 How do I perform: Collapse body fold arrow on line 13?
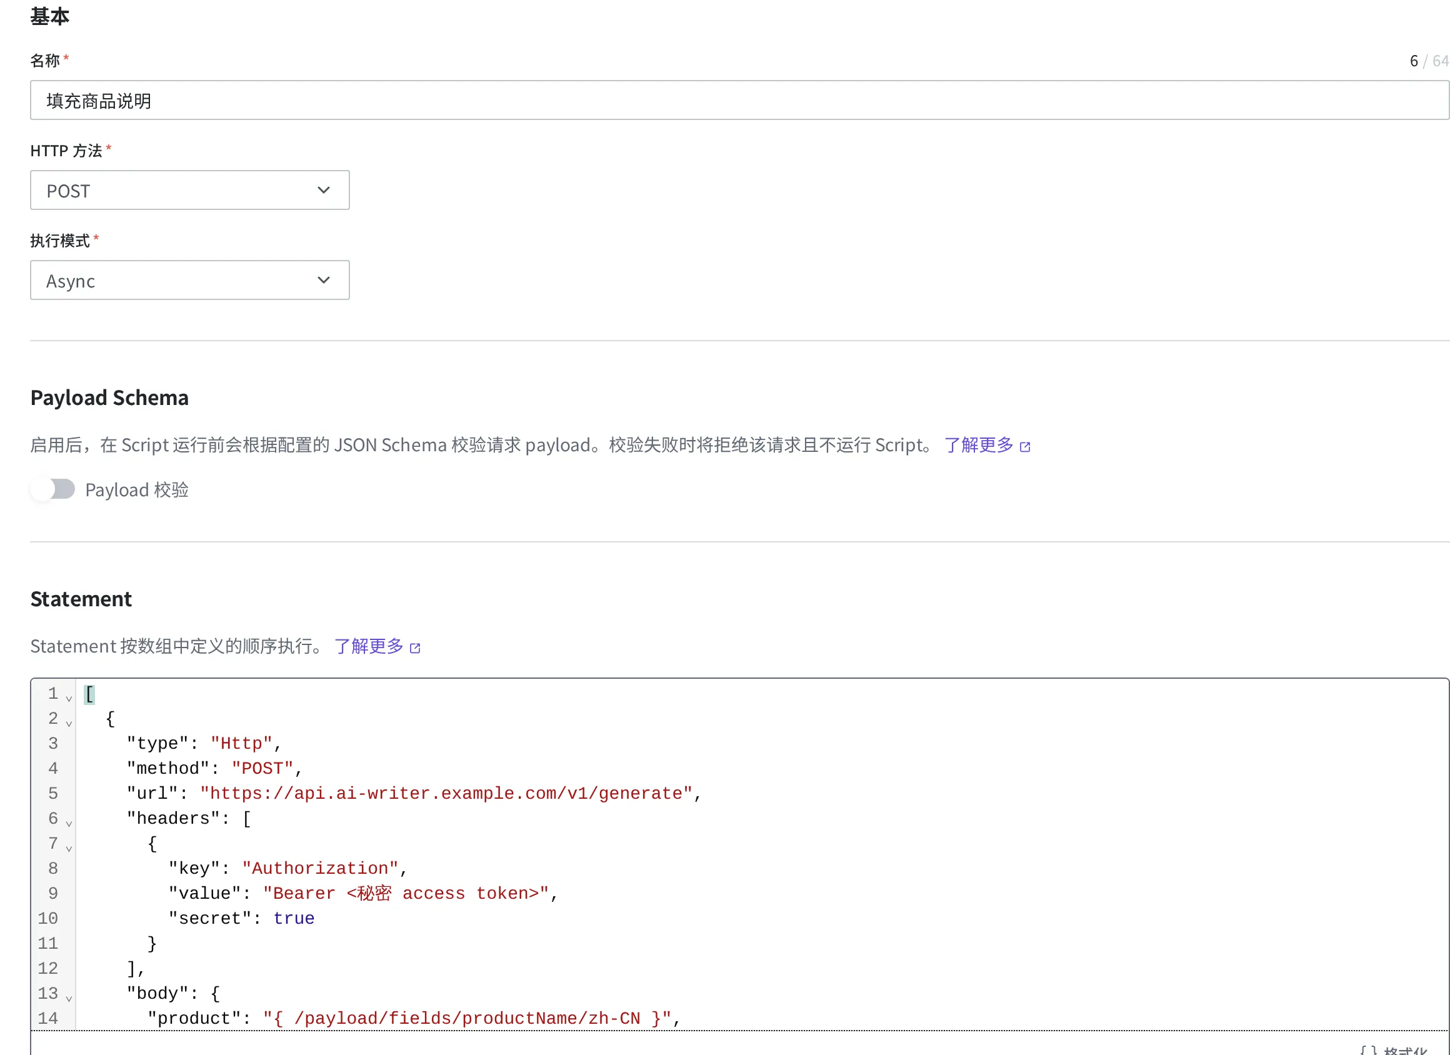click(69, 998)
